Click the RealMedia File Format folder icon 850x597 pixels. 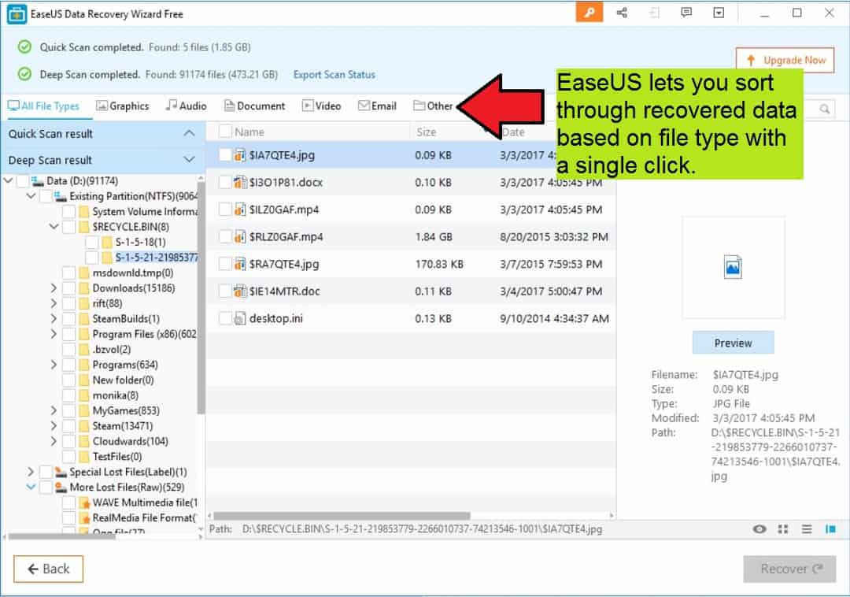pos(84,517)
